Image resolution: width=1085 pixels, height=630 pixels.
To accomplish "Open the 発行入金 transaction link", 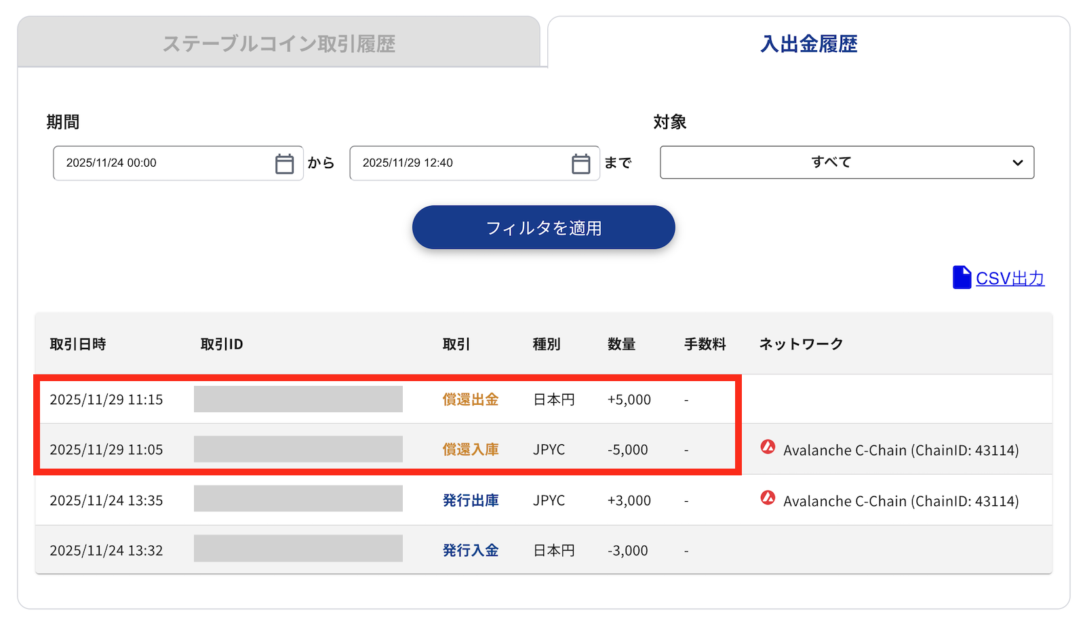I will 471,551.
